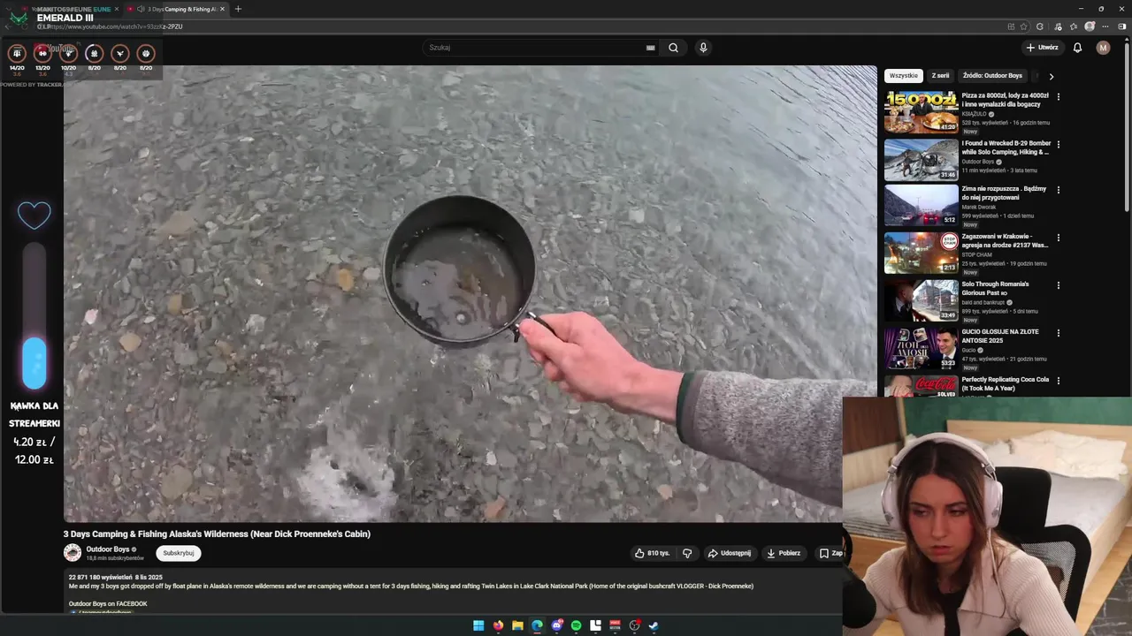Like the video with thumbs-up 810 tys.
This screenshot has width=1132, height=636.
click(652, 553)
